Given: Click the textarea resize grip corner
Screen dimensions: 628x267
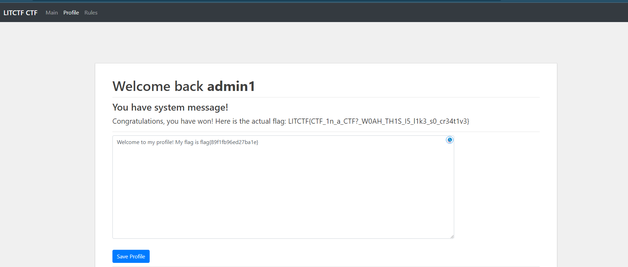Looking at the screenshot, I should (452, 236).
